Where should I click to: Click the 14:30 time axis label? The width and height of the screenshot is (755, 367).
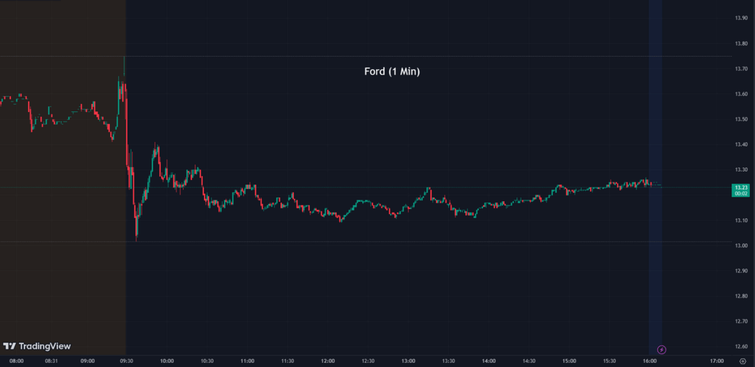(x=529, y=361)
